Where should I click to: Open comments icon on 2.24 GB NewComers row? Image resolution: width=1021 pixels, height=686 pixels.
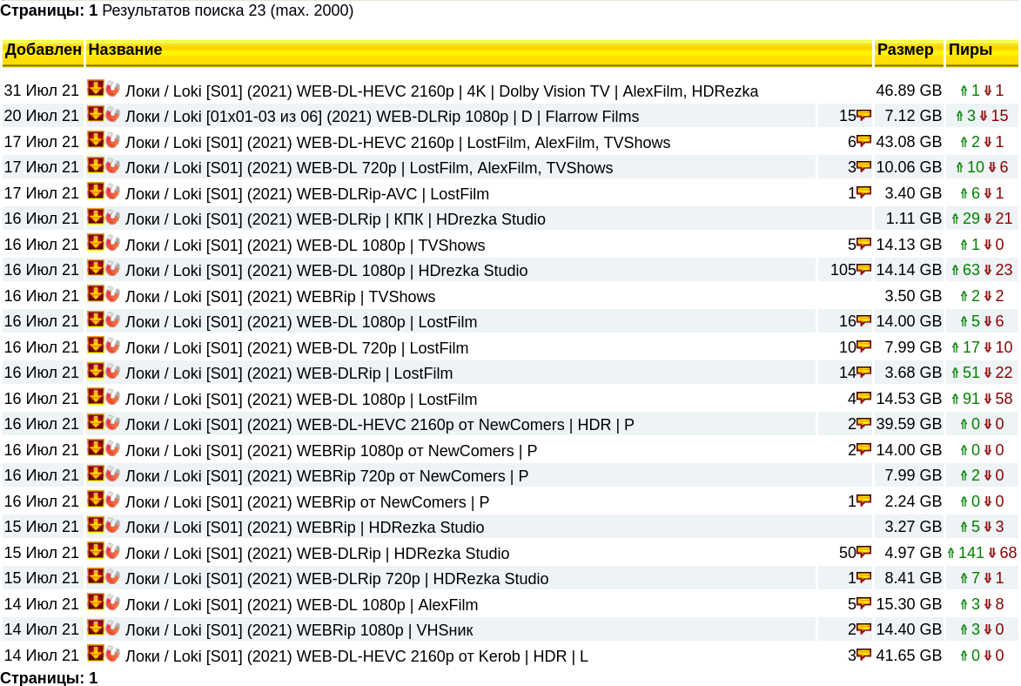[x=864, y=501]
